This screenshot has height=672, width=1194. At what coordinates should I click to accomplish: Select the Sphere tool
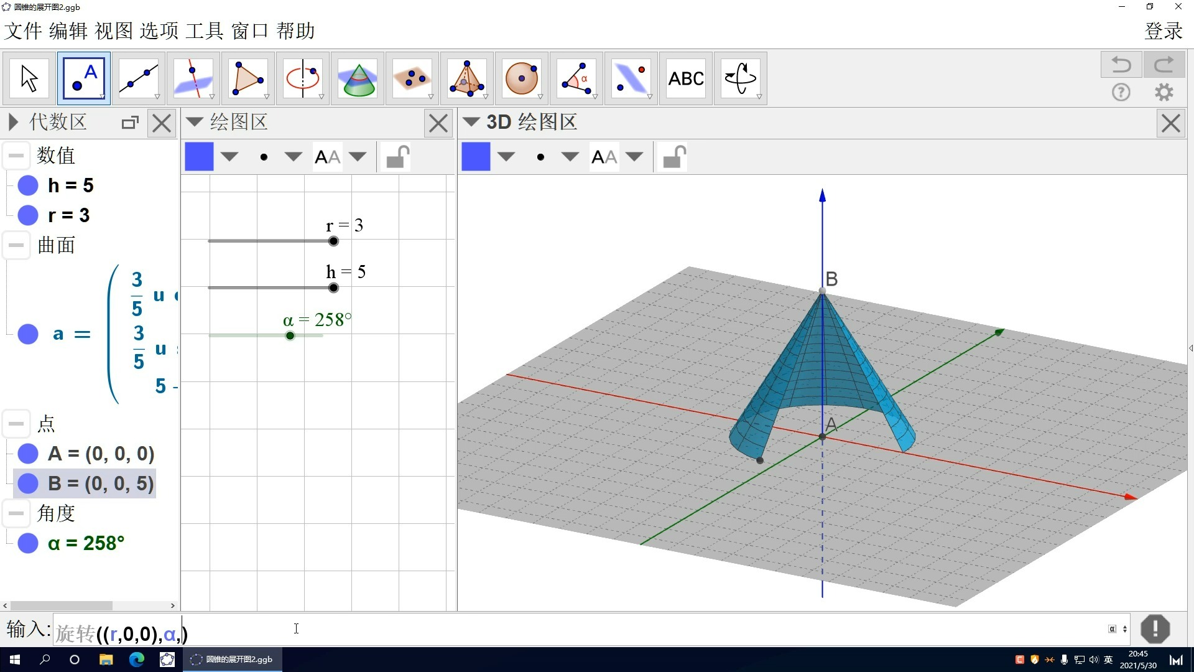521,78
